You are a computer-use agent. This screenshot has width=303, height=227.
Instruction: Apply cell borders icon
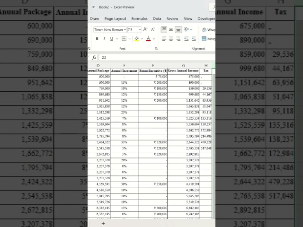tap(124, 39)
